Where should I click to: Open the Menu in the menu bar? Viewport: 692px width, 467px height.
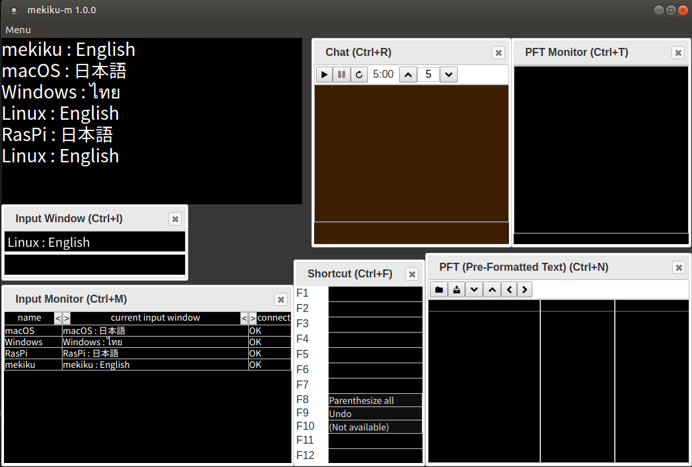(x=18, y=30)
